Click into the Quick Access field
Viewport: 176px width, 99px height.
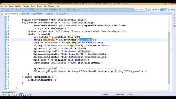139,10
